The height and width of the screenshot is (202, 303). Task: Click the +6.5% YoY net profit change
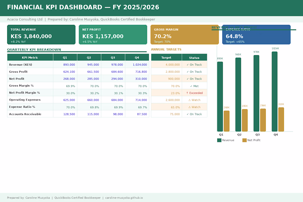point(90,42)
